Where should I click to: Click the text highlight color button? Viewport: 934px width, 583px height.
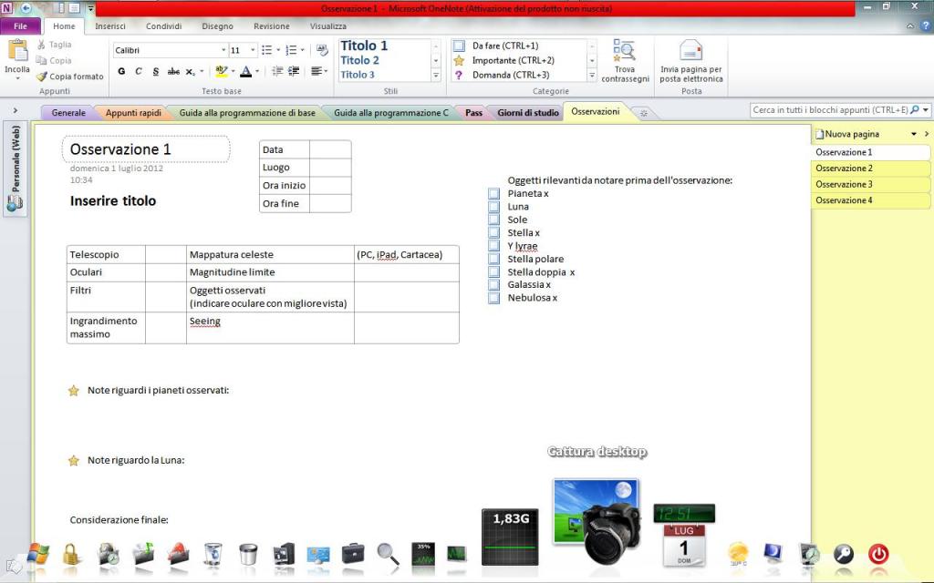[x=221, y=71]
